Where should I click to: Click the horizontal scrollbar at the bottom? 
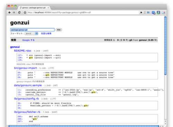pyautogui.click(x=84, y=126)
